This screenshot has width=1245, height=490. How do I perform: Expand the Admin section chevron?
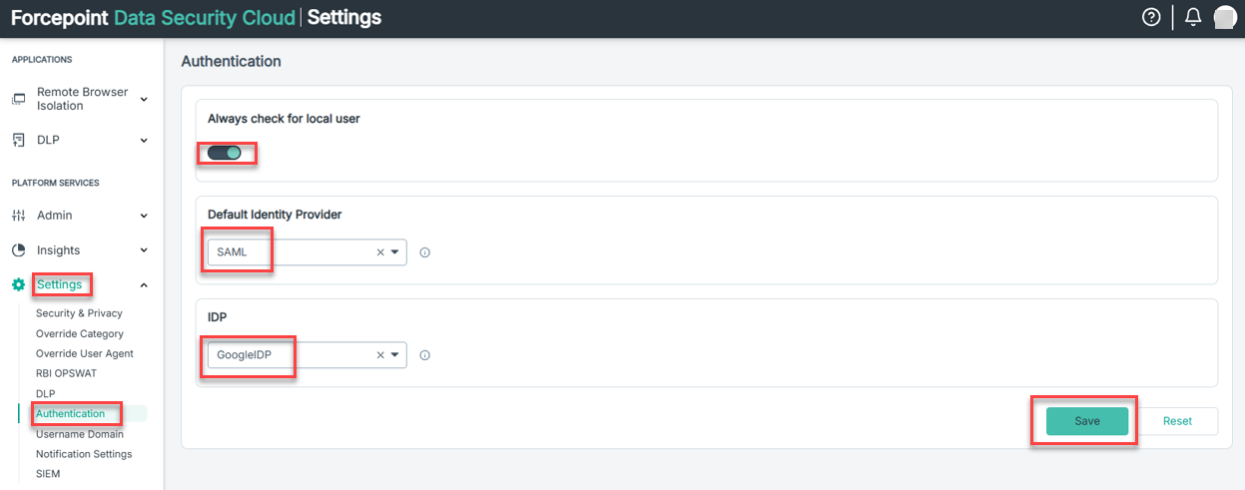pos(144,216)
